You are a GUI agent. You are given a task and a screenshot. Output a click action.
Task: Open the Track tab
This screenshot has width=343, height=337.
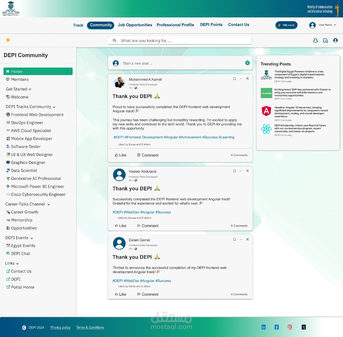[x=78, y=25]
